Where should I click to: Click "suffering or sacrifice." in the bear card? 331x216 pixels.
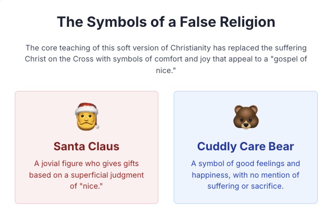[x=245, y=186]
